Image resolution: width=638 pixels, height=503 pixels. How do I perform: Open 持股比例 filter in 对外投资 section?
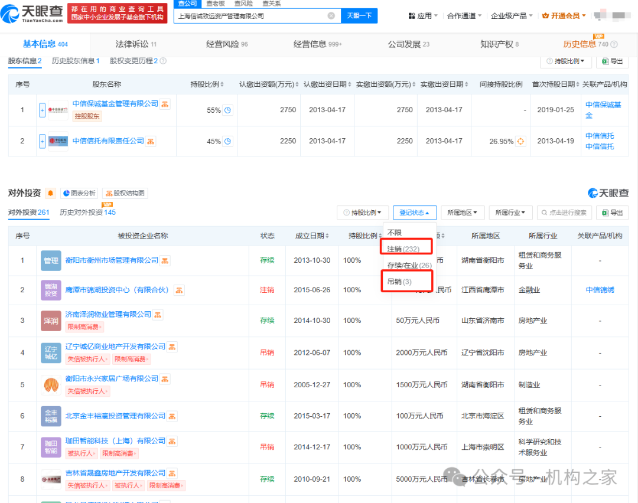tap(363, 213)
